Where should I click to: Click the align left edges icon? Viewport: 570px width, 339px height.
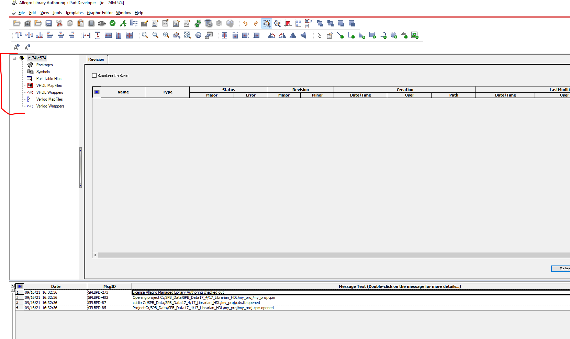tap(50, 35)
